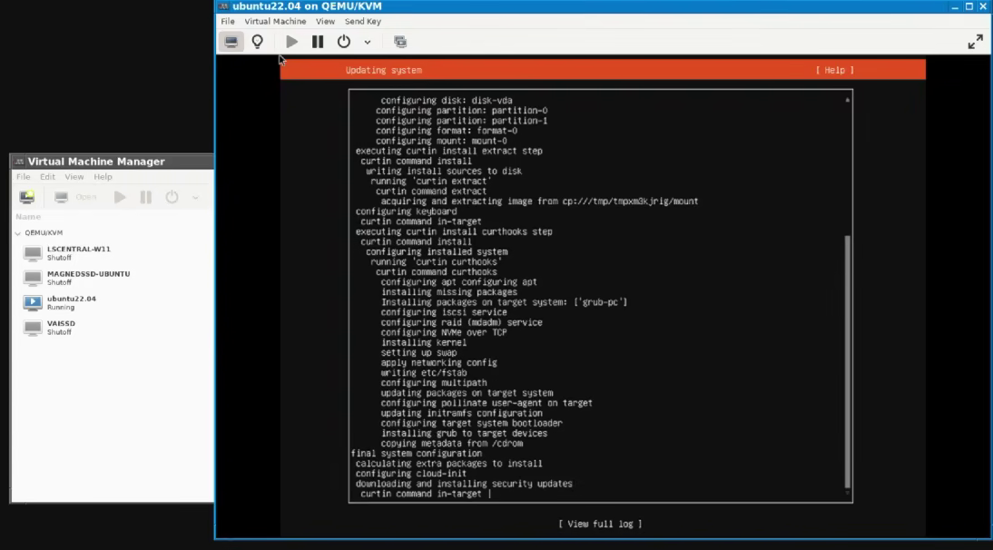
Task: Open the View menu in the ubuntu22.04 window
Action: [325, 21]
